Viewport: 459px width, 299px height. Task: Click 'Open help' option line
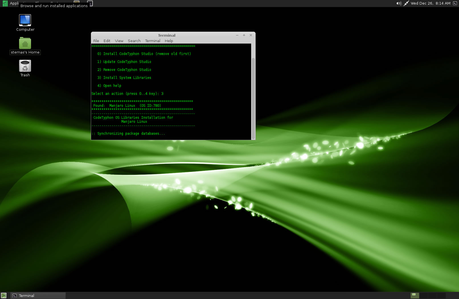click(x=109, y=86)
